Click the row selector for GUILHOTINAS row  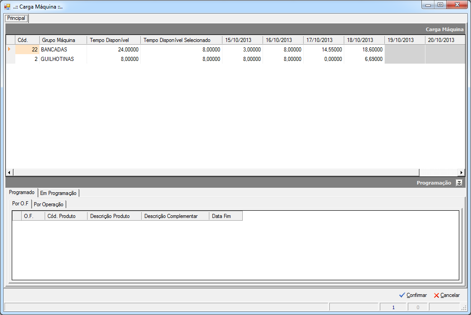(11, 59)
